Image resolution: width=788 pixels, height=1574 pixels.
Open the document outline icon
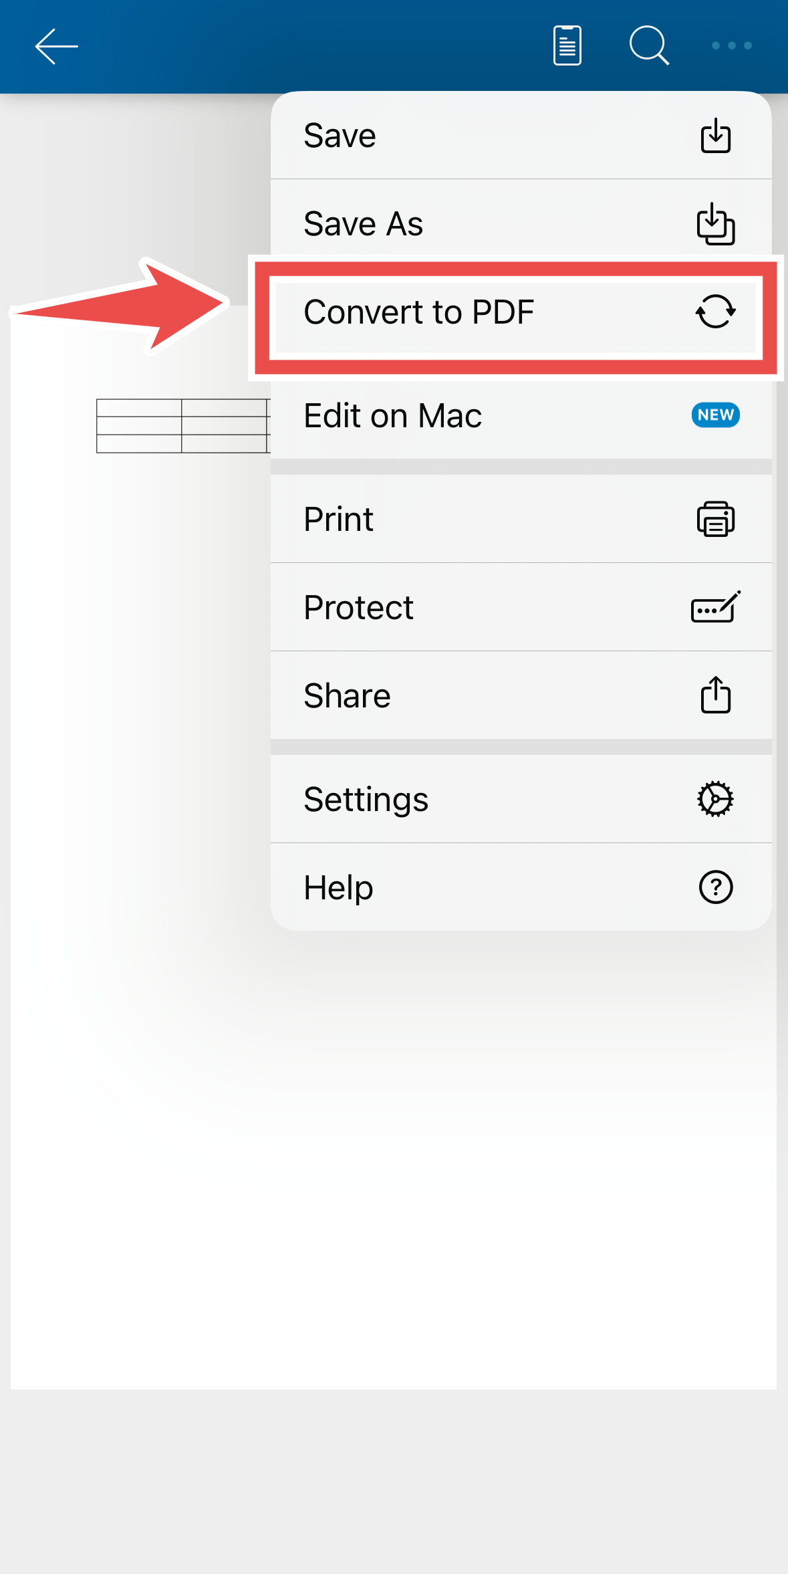coord(566,45)
